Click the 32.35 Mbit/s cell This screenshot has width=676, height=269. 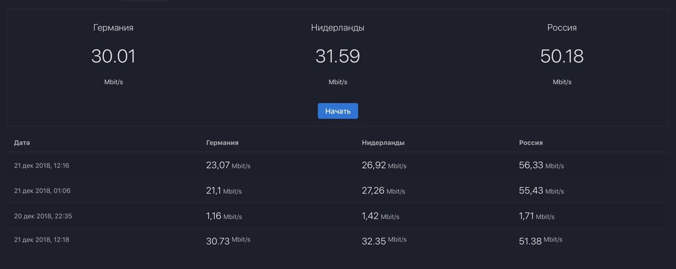(x=384, y=241)
